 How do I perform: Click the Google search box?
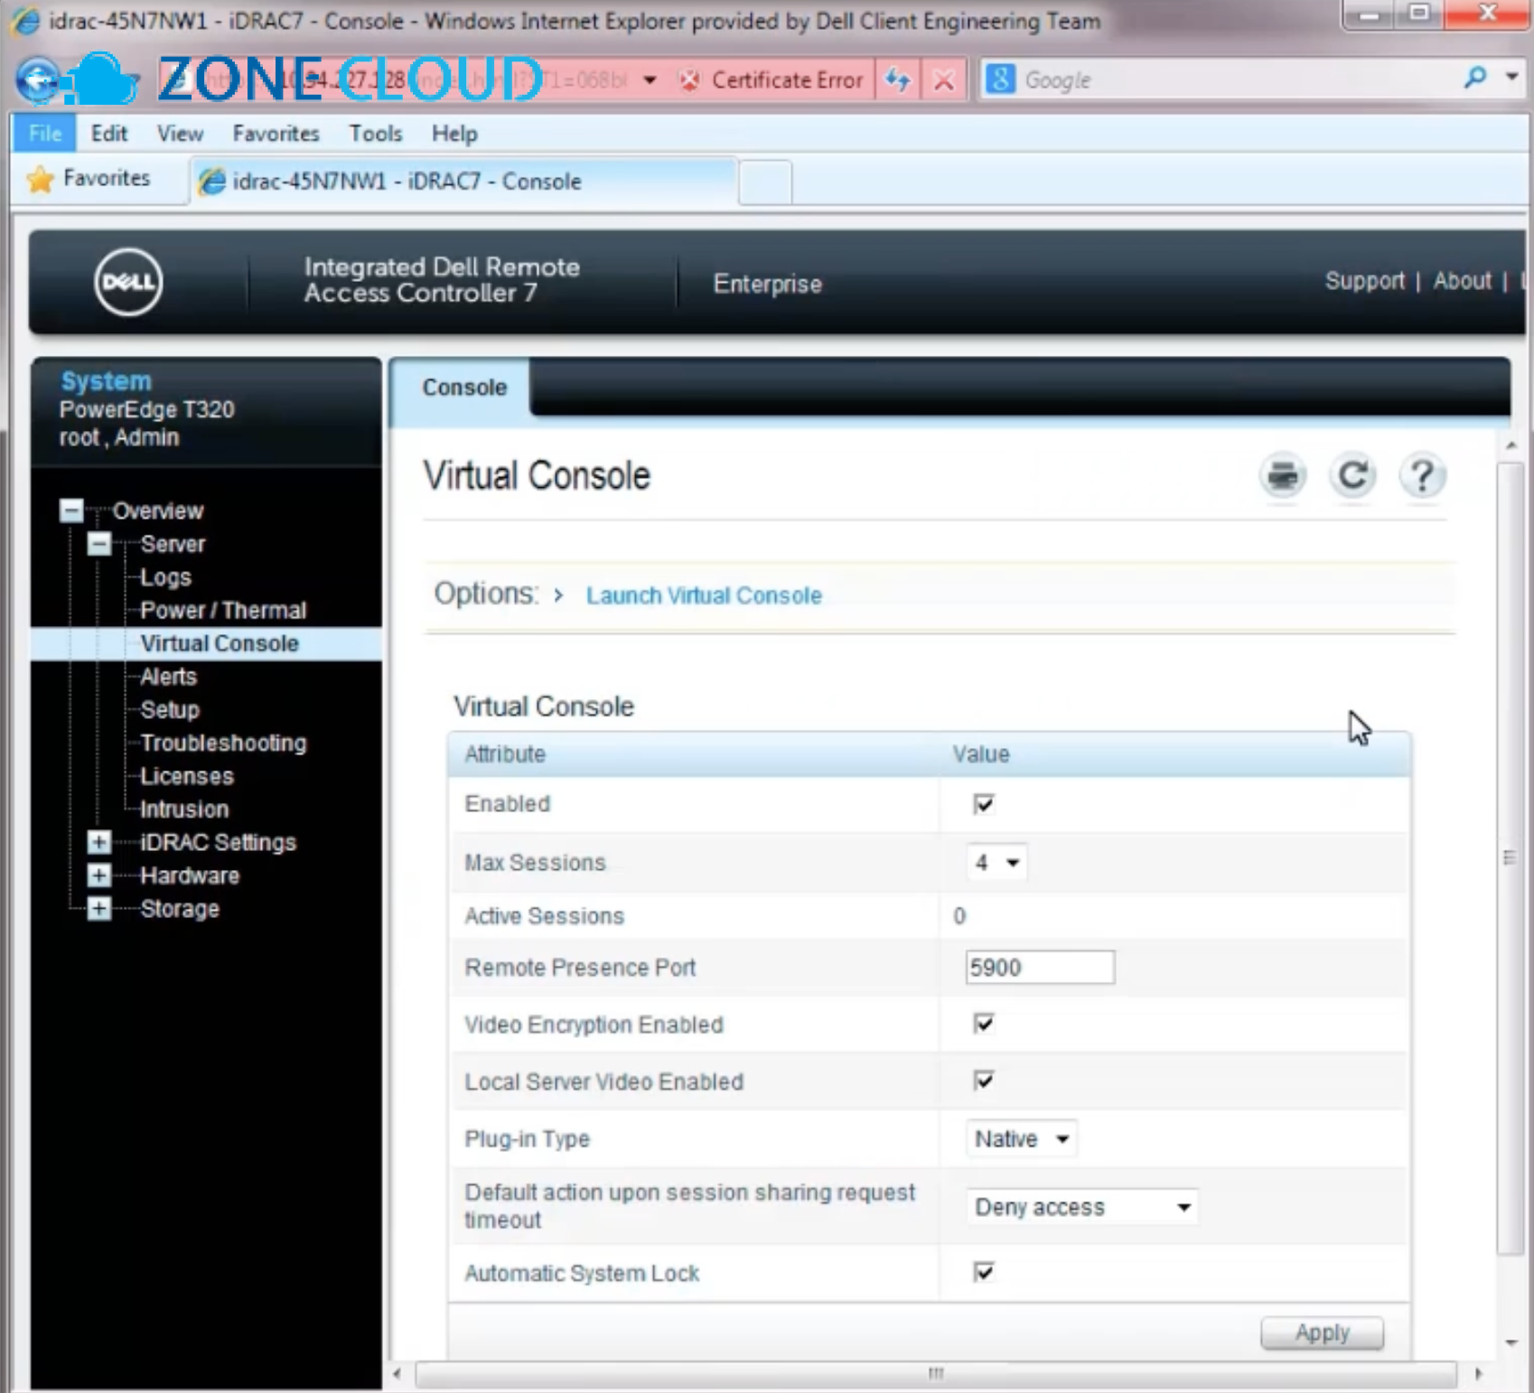(x=1238, y=79)
